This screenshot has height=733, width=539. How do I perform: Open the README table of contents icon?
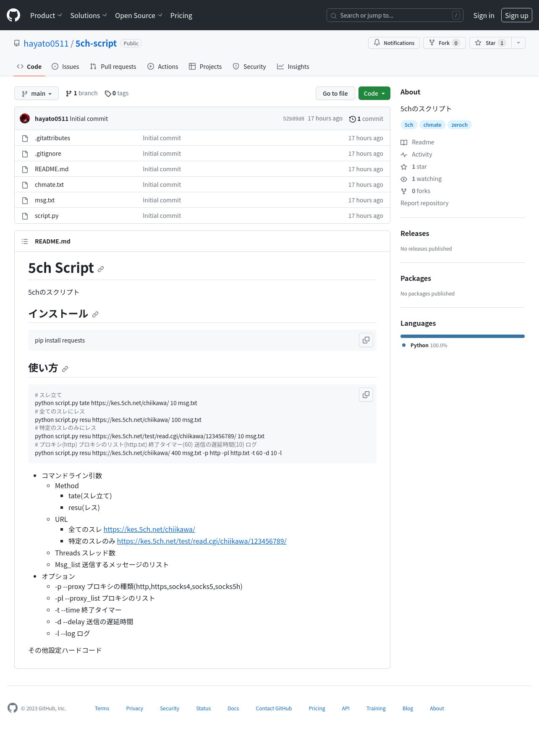[x=25, y=241]
